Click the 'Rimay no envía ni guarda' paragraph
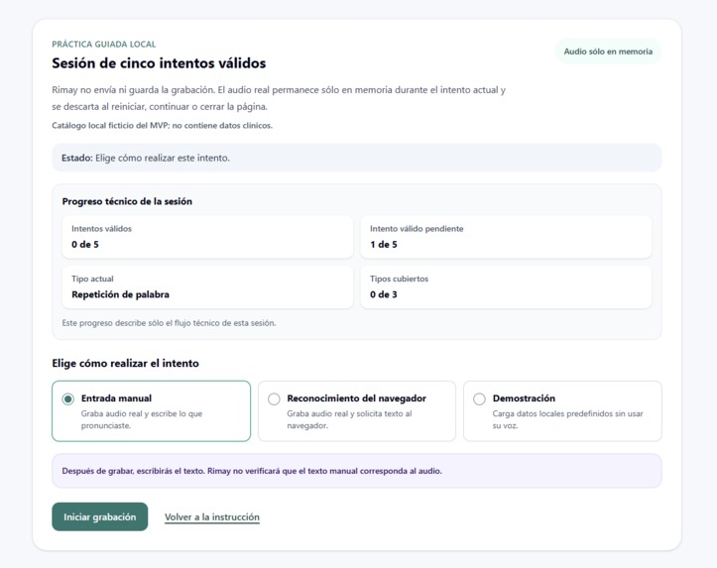 tap(279, 98)
